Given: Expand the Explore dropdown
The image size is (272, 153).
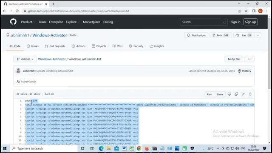Looking at the screenshot, I should click(x=73, y=22).
